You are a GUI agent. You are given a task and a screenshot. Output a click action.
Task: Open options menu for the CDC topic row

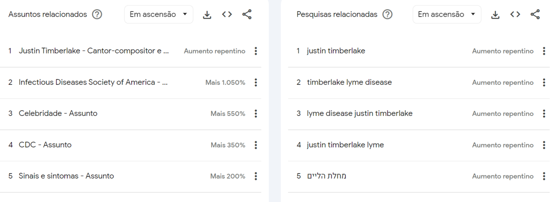coord(255,145)
